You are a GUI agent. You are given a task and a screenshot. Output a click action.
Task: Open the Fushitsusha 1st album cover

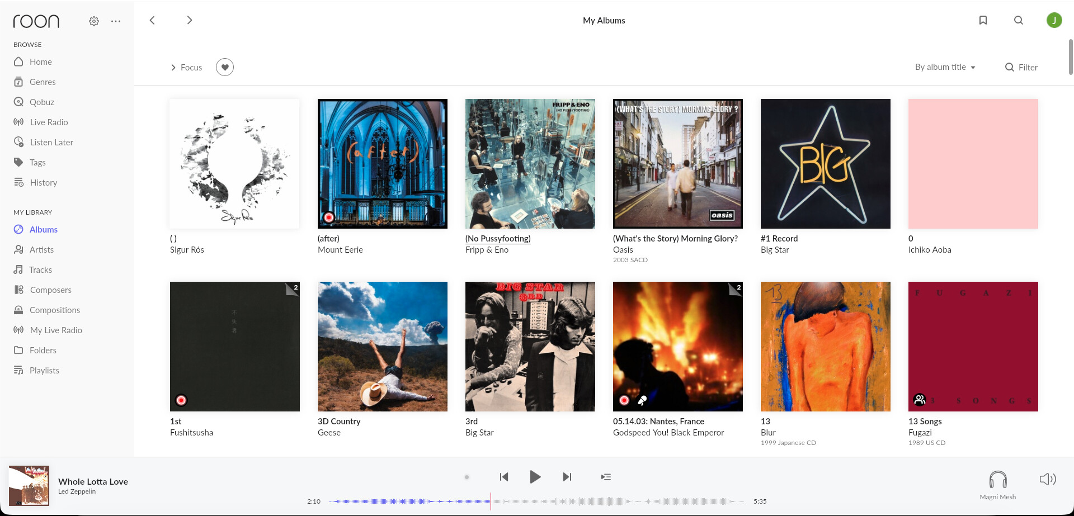[x=235, y=347]
